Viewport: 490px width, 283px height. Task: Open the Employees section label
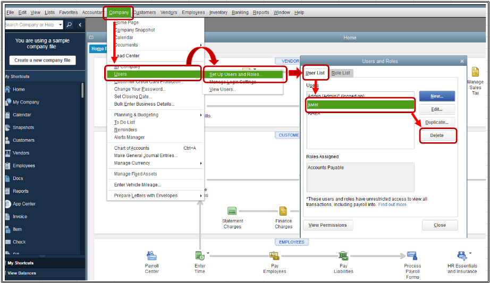click(292, 242)
